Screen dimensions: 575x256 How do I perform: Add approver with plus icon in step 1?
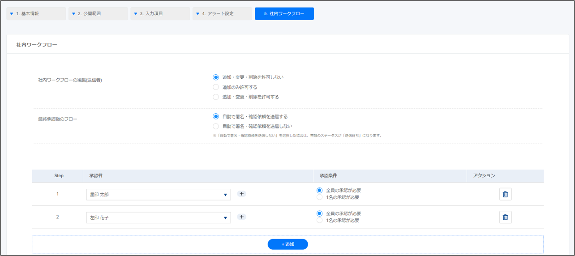(x=241, y=194)
